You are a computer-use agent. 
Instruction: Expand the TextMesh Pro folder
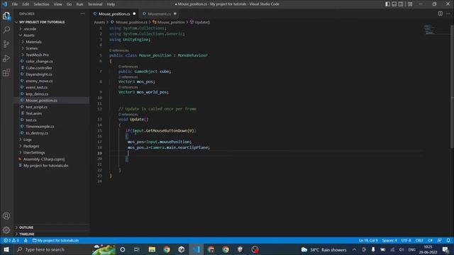(35, 55)
